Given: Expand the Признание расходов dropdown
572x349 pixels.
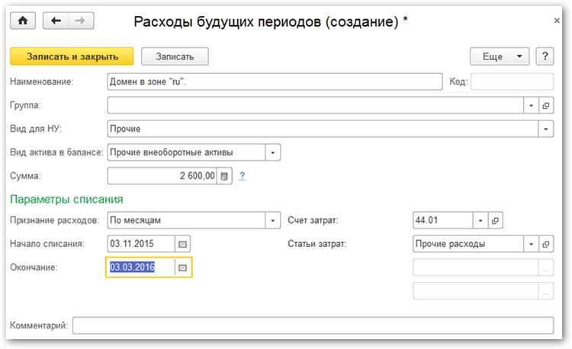Looking at the screenshot, I should point(272,220).
